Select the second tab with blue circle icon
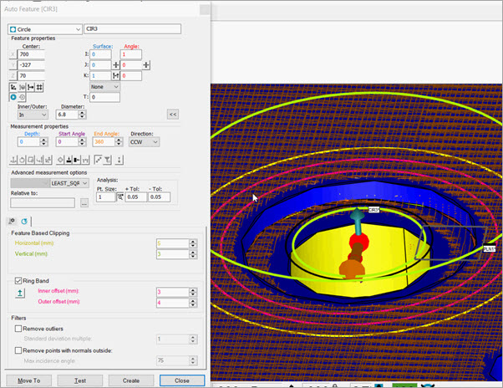The width and height of the screenshot is (503, 388). tap(25, 221)
